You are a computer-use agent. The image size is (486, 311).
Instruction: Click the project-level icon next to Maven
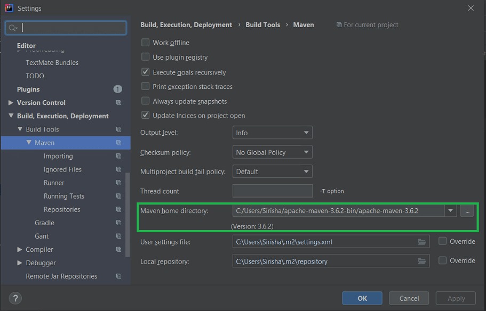(119, 143)
